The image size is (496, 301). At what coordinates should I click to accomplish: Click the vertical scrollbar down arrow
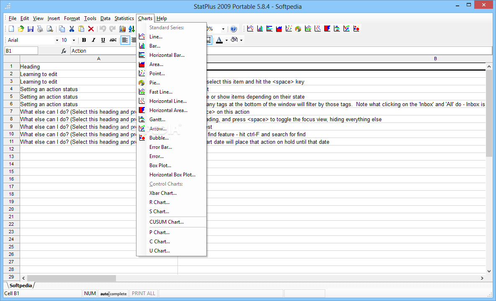[x=489, y=271]
